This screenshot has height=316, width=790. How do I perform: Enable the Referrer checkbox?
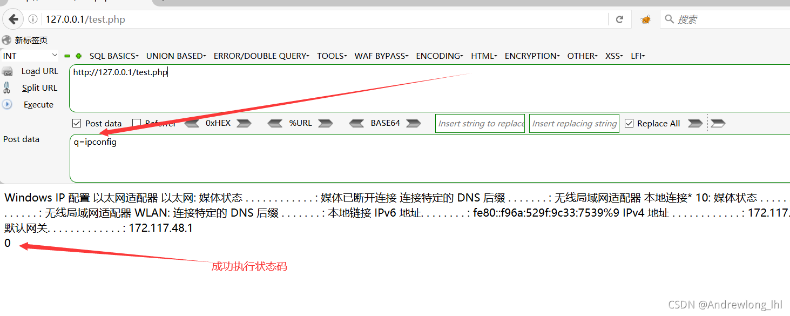137,123
